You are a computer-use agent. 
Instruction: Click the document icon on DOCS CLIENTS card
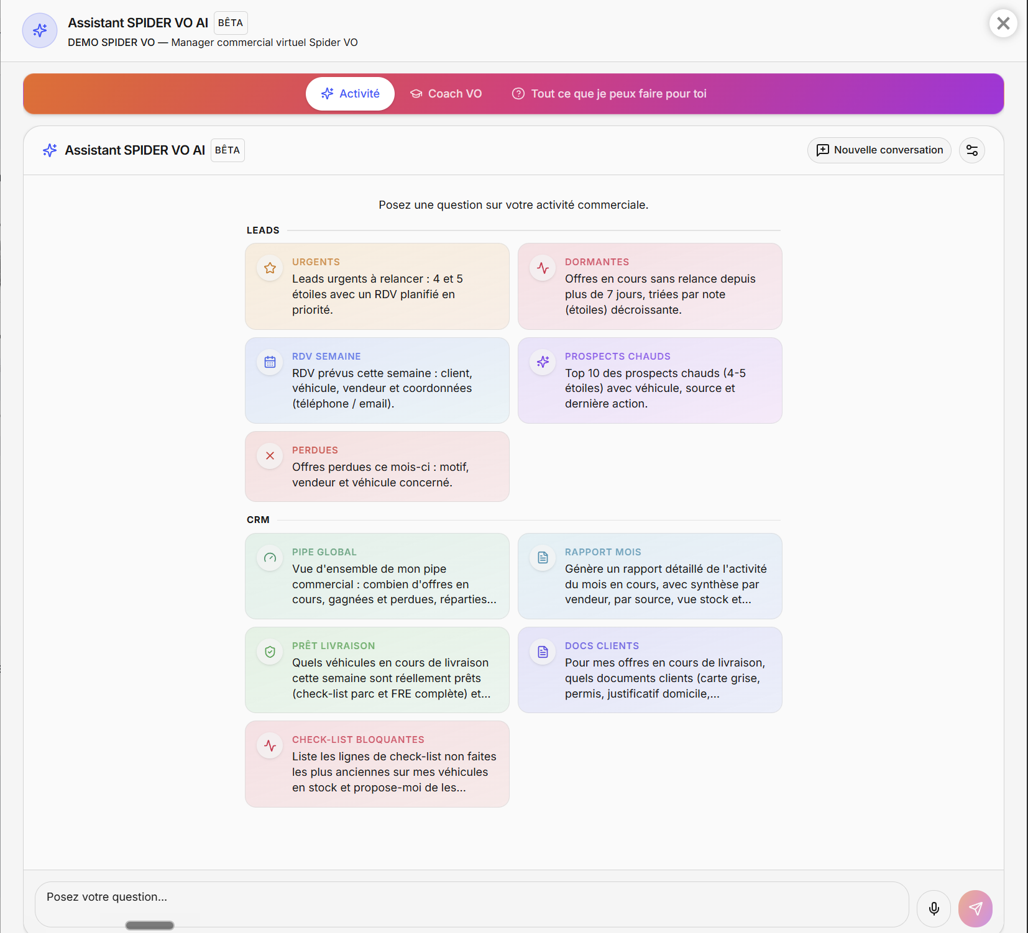543,652
